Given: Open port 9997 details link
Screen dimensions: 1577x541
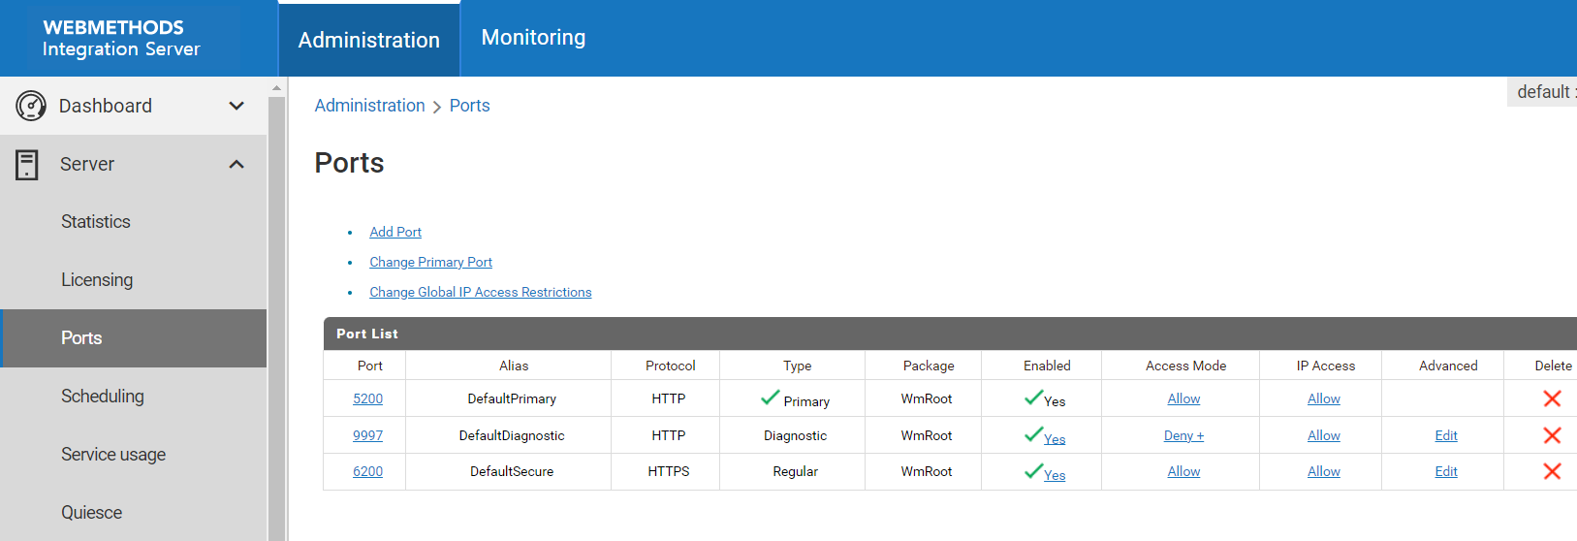Looking at the screenshot, I should [x=367, y=435].
